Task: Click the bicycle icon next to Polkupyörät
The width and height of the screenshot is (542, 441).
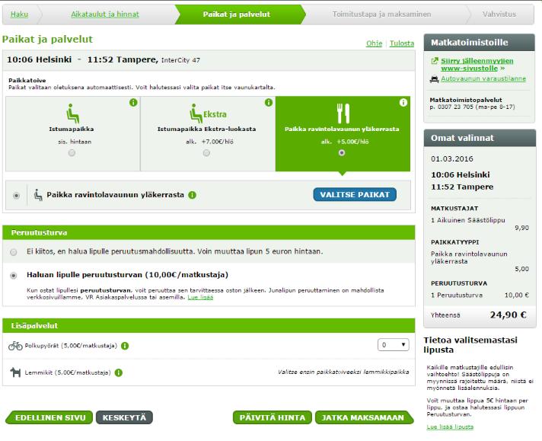Action: pyautogui.click(x=15, y=346)
